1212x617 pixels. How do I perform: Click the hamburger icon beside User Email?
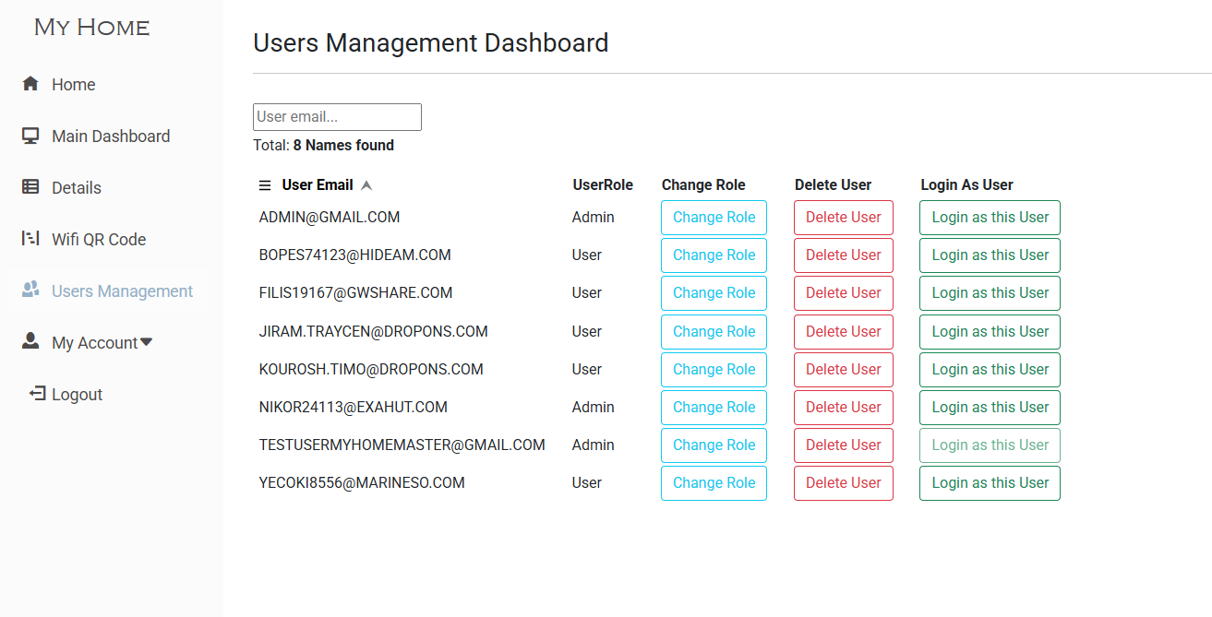(x=265, y=185)
